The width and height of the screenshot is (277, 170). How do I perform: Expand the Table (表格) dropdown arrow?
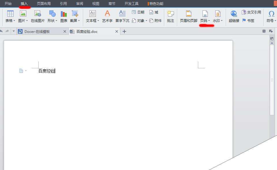(14, 21)
